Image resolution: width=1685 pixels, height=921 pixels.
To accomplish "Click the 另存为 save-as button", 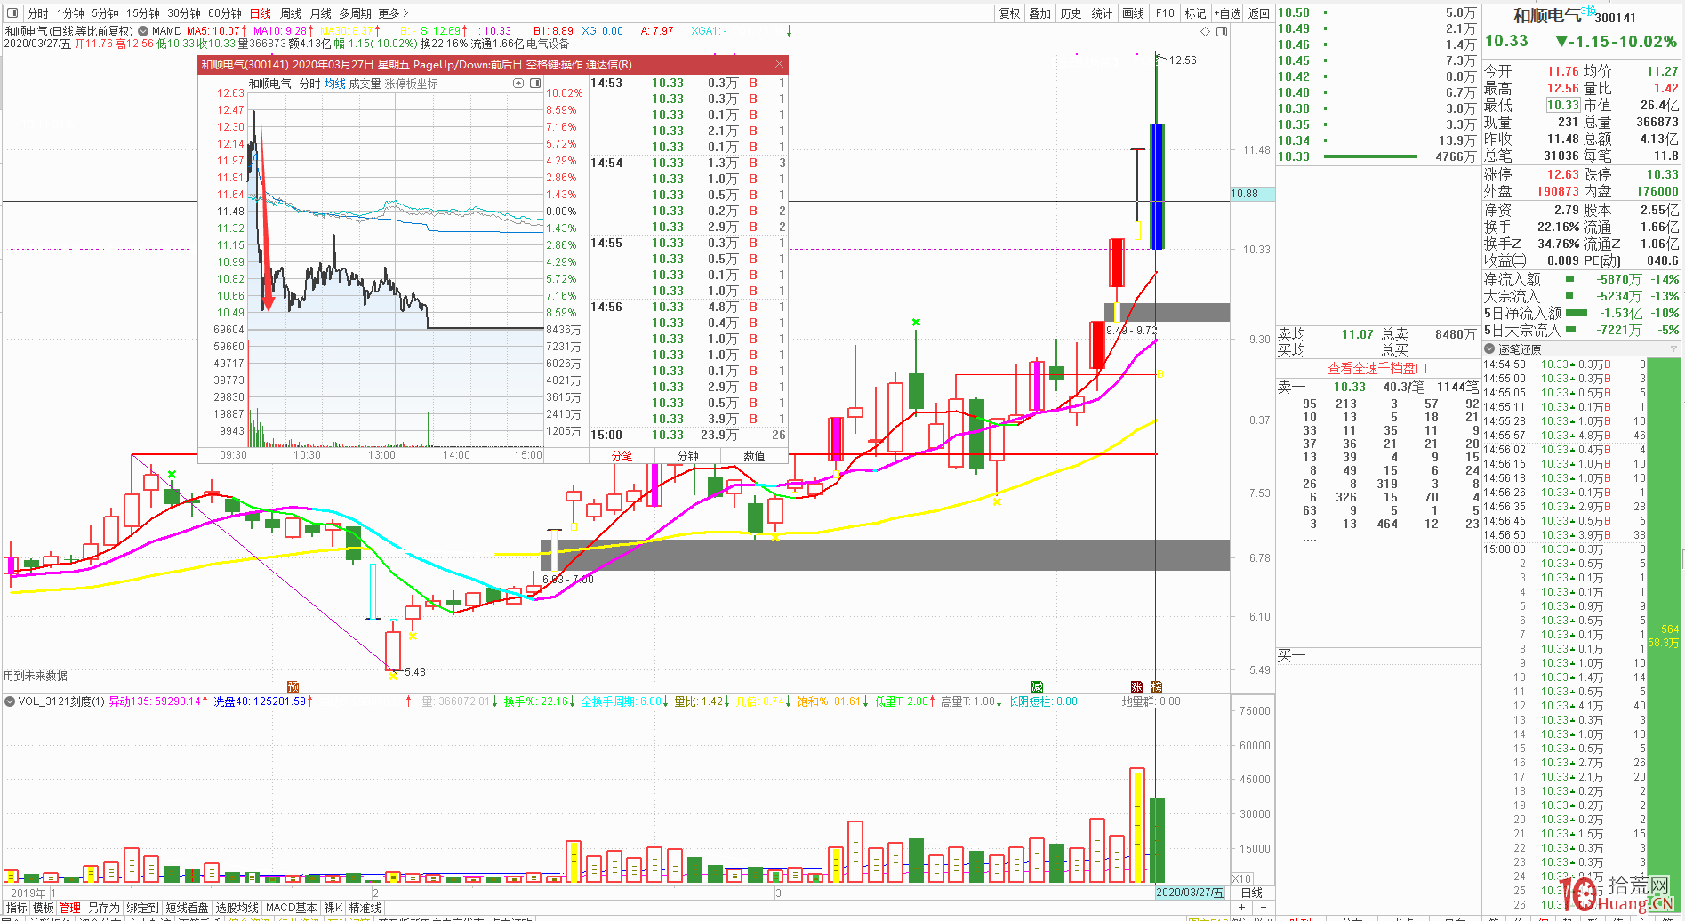I will (x=104, y=908).
